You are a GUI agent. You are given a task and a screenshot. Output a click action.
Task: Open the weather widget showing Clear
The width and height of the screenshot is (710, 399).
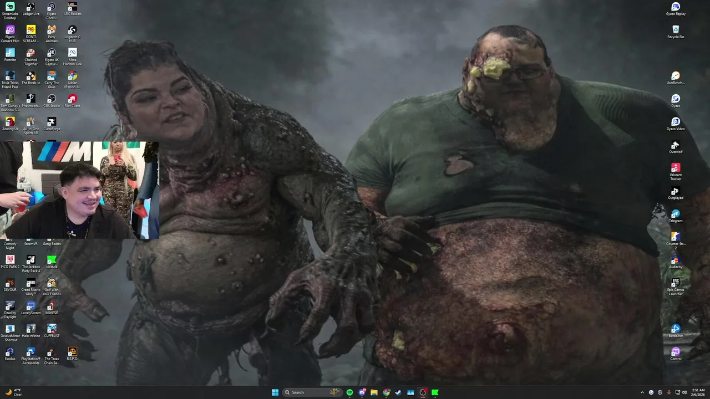coord(13,392)
